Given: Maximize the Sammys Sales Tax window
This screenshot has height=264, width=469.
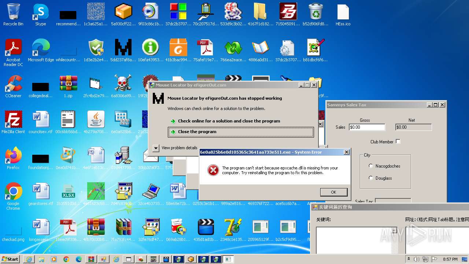Looking at the screenshot, I should click(x=436, y=105).
